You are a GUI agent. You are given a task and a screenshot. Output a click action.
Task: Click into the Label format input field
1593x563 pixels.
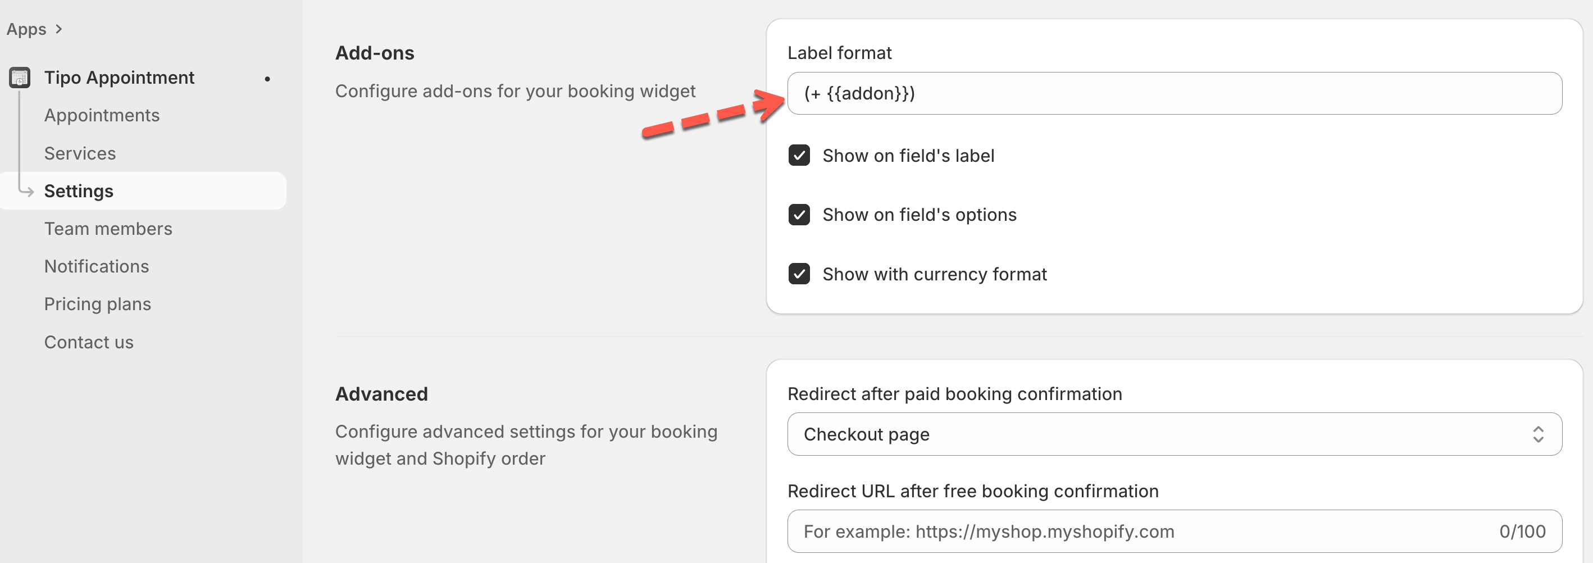pos(1173,93)
